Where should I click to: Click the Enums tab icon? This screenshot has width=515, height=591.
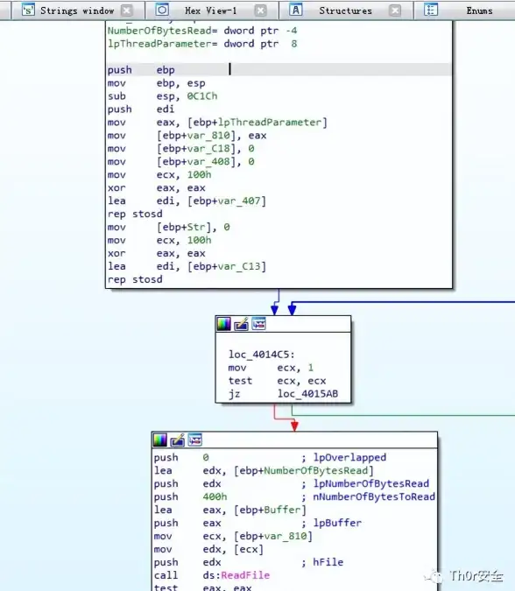click(431, 10)
